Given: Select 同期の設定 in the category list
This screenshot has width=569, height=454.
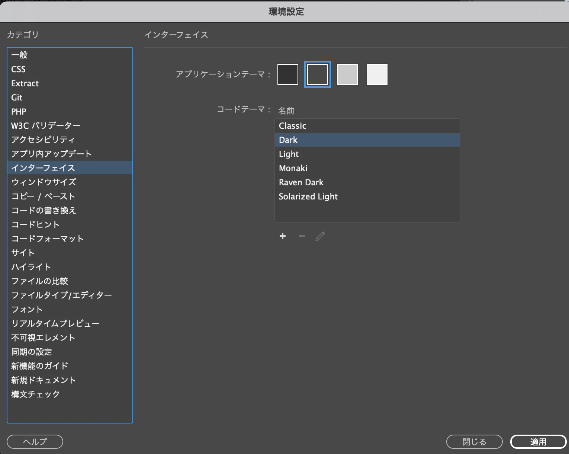Looking at the screenshot, I should click(70, 352).
